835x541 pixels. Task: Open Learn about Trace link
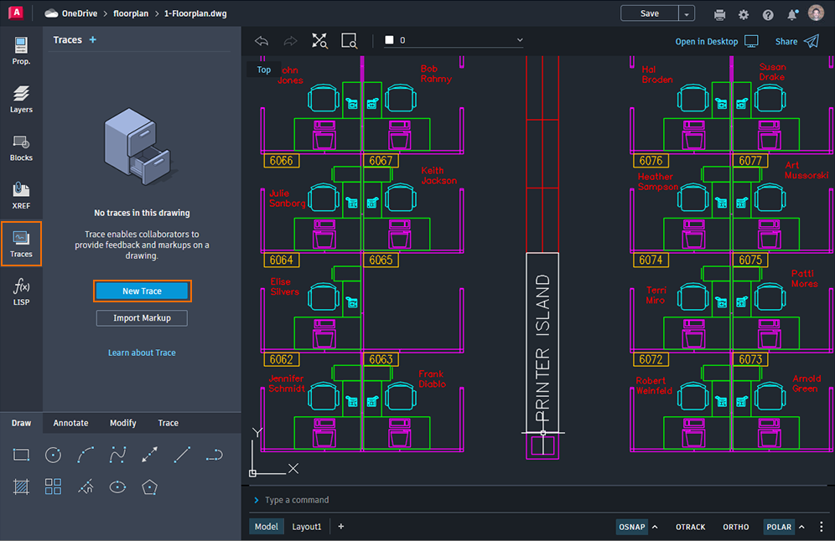point(142,353)
